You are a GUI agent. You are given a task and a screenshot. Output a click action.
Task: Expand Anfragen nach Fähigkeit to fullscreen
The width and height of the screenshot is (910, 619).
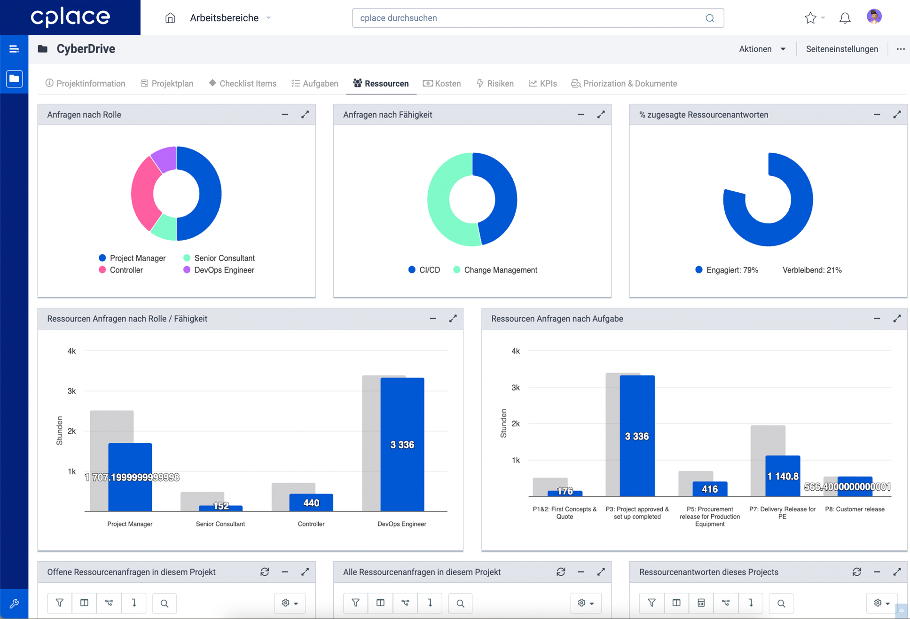(x=601, y=115)
